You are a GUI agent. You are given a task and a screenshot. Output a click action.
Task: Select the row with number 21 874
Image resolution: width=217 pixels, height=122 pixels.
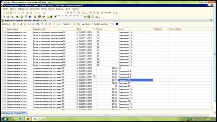(107, 68)
